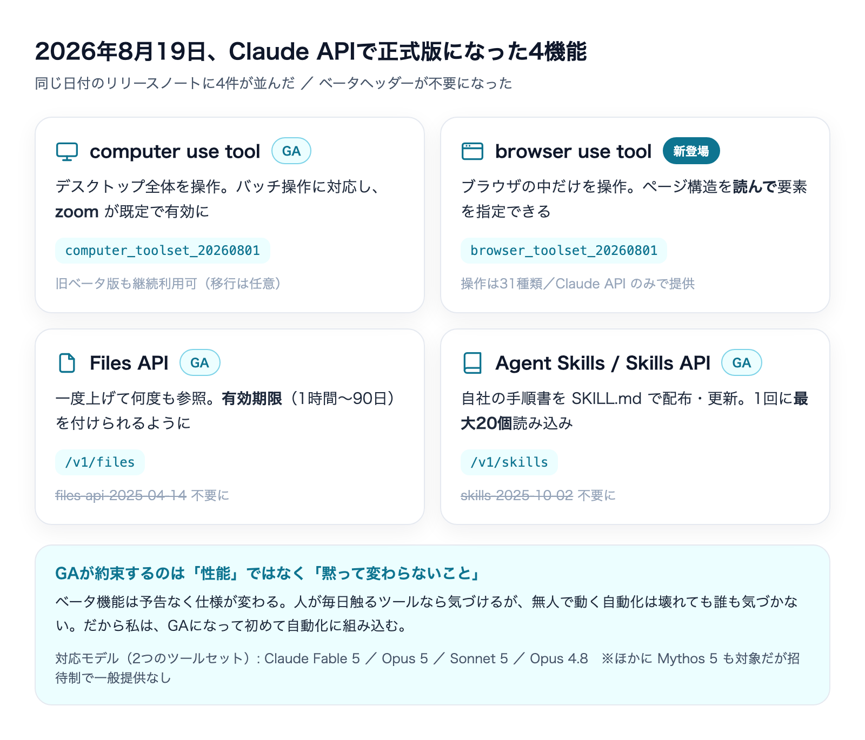Screen dimensions: 865x740
Task: Click the GA badge next to computer use tool
Action: coord(291,151)
